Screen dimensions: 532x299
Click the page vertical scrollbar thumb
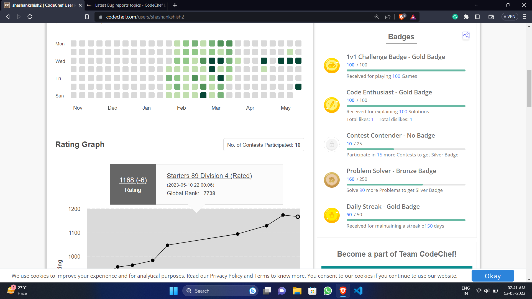point(529,89)
